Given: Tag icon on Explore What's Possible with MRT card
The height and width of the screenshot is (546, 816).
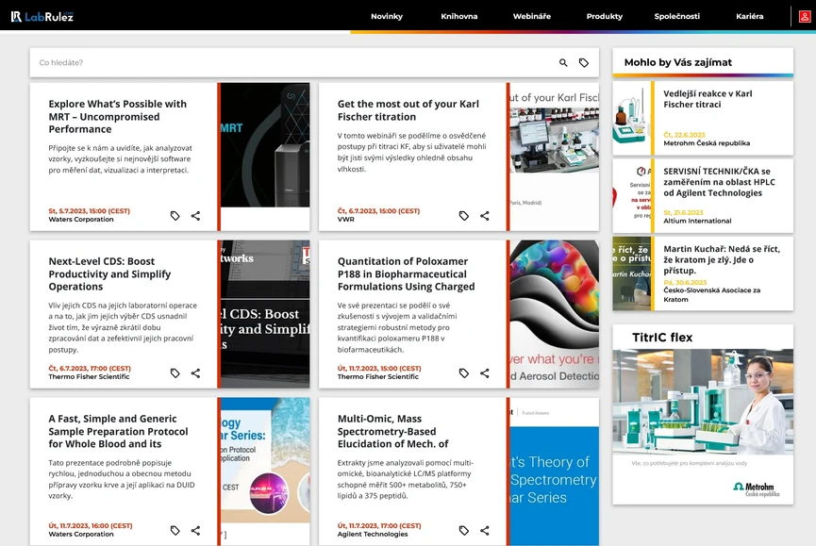Looking at the screenshot, I should point(175,215).
